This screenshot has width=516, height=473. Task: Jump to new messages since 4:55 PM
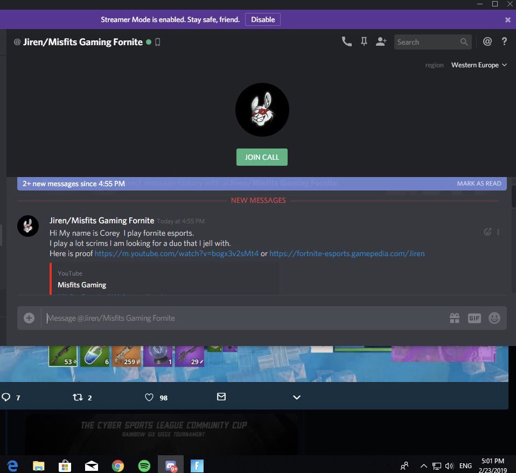click(74, 183)
